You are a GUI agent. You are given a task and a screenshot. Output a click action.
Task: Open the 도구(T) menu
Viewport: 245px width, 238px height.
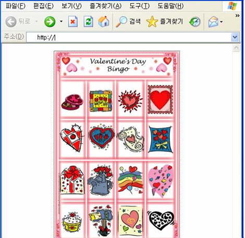(x=140, y=6)
